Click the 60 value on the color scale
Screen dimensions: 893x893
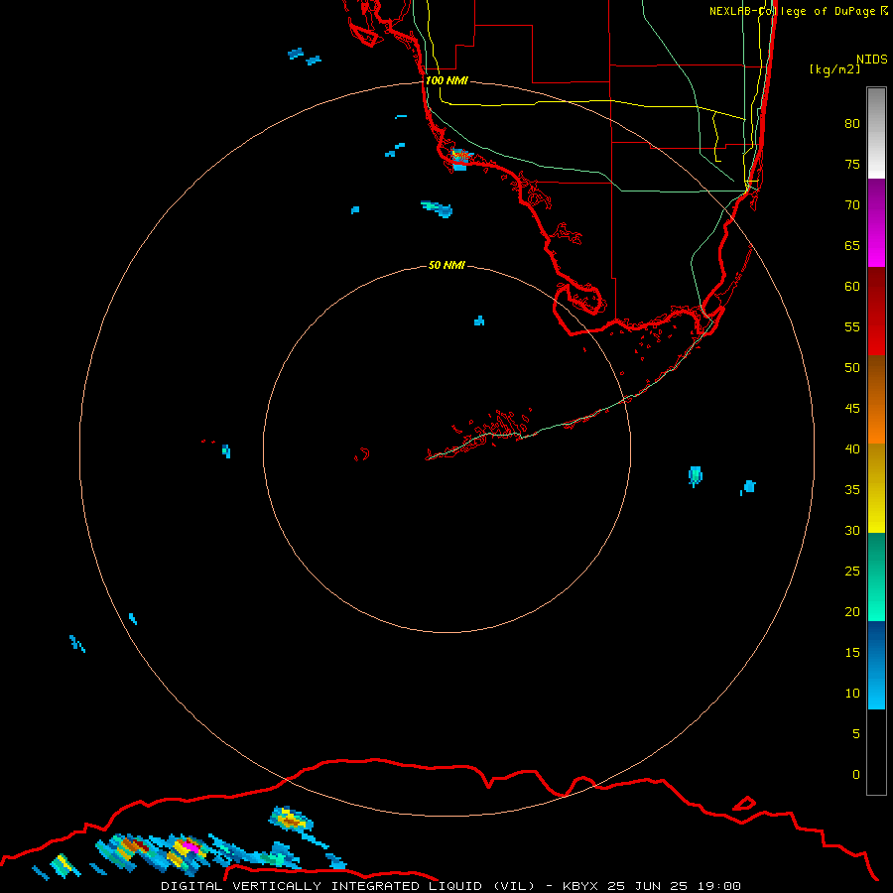[852, 287]
